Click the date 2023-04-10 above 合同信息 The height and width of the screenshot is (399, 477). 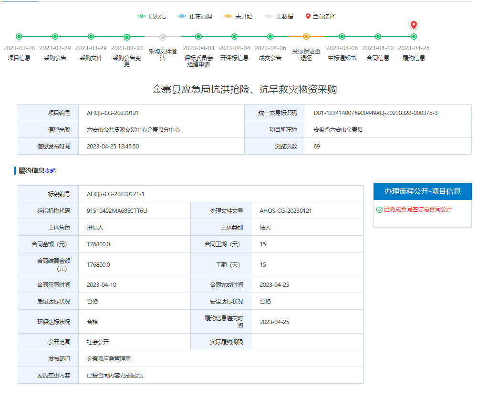[x=378, y=48]
